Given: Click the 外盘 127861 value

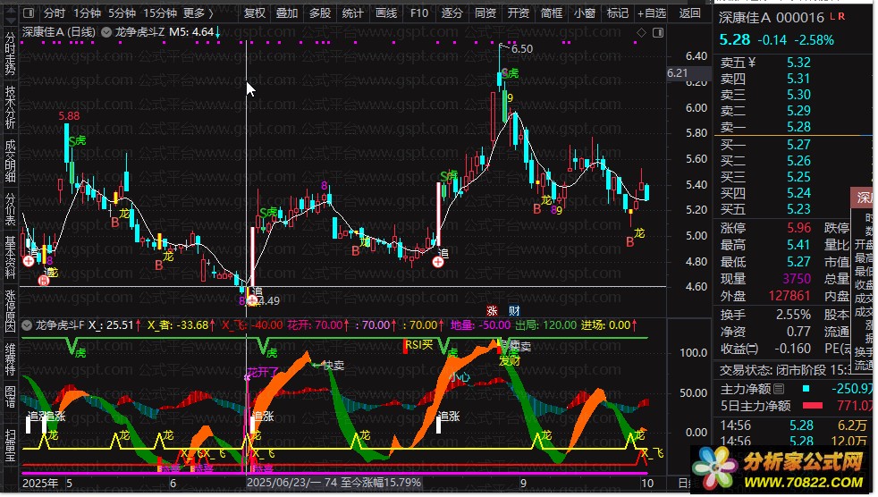Looking at the screenshot, I should click(789, 296).
